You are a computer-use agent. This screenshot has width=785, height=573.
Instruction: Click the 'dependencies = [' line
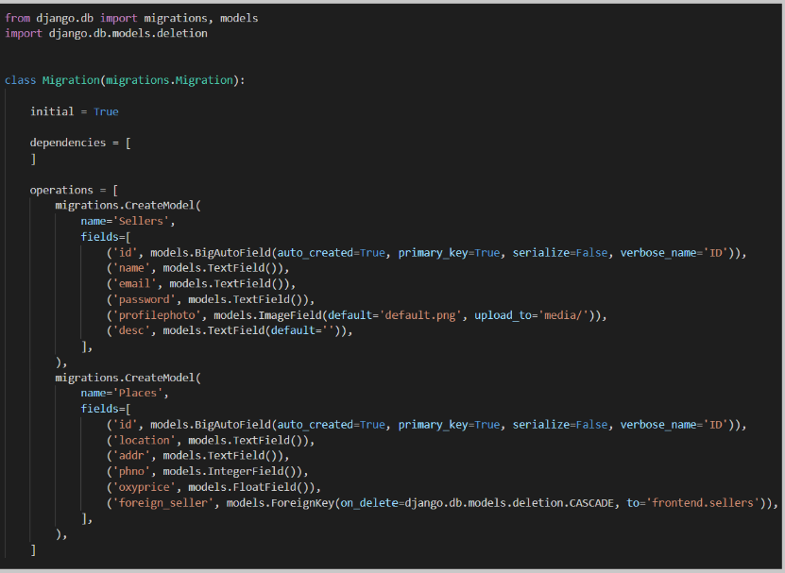point(80,143)
